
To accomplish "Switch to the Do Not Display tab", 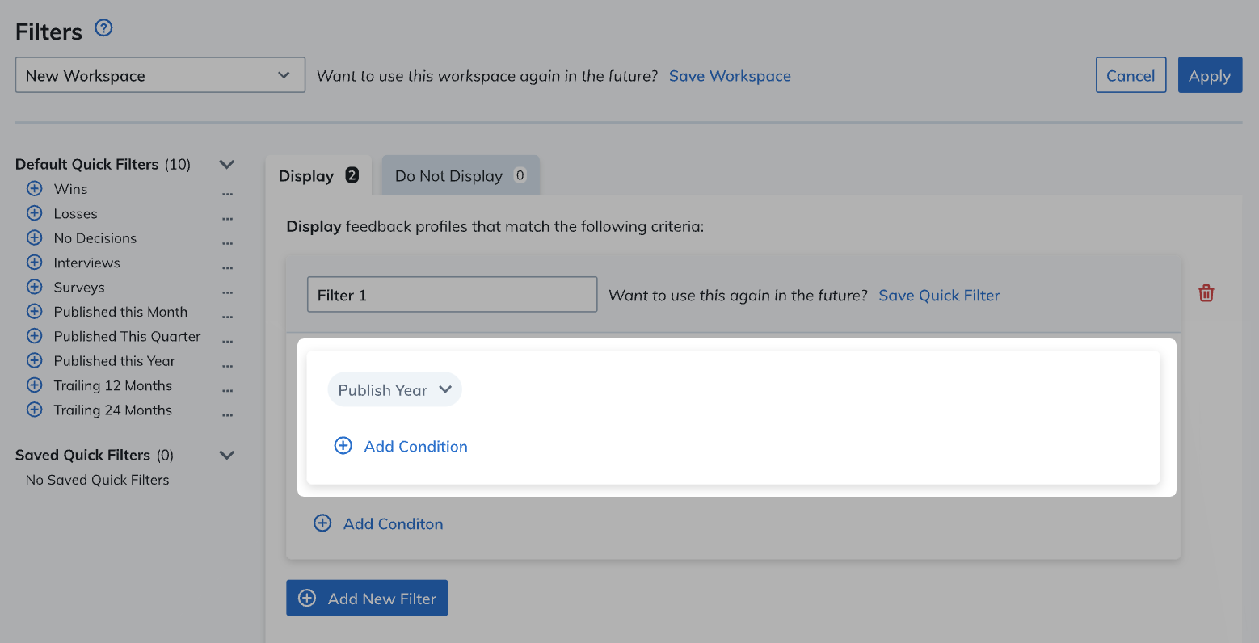I will [460, 175].
